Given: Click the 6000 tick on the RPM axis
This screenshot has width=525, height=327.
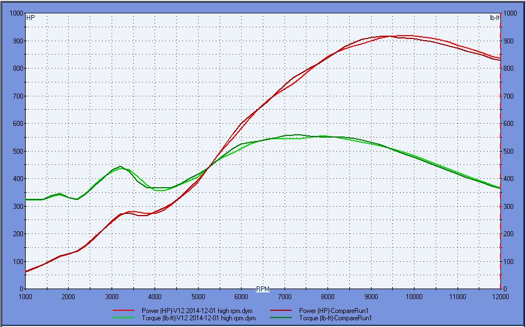Looking at the screenshot, I should tap(242, 297).
